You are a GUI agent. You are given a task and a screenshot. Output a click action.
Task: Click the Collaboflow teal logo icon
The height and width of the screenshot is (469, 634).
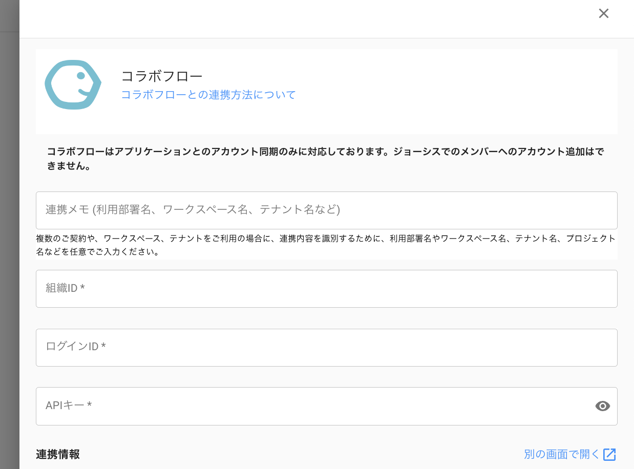73,85
